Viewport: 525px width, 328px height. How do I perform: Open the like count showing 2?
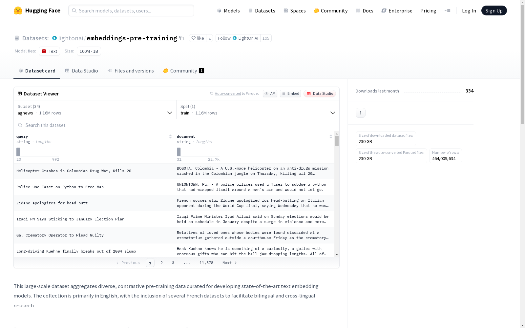pos(210,38)
